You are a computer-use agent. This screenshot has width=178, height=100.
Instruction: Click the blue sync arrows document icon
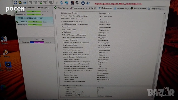coord(61,2)
